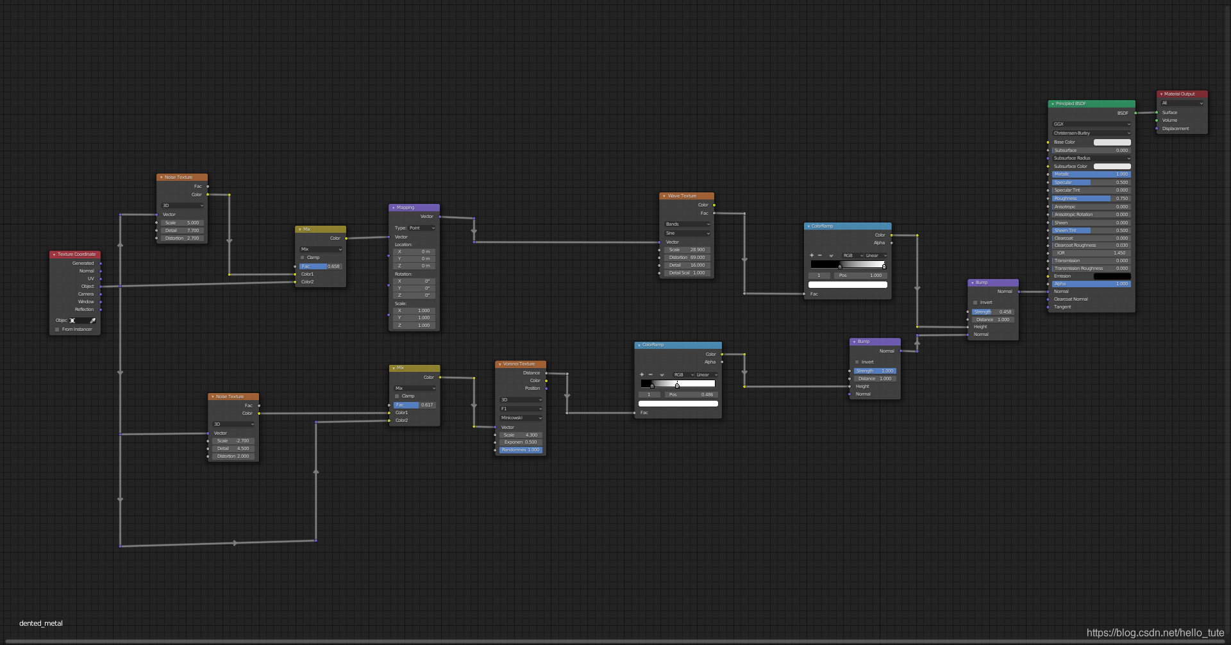Open Subsurface Radius dropdown in Principled BSDF

(1092, 158)
